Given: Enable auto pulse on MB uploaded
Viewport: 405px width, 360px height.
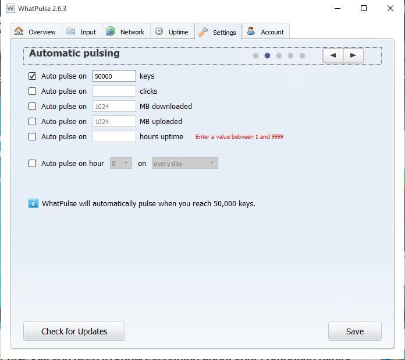Looking at the screenshot, I should tap(32, 121).
